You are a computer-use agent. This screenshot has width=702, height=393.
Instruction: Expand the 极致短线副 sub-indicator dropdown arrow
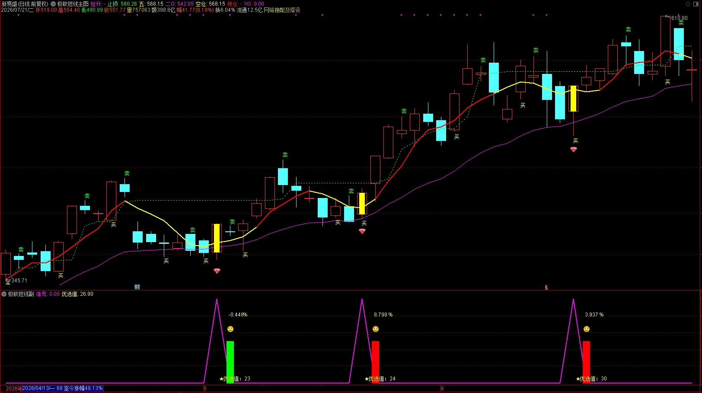(4, 294)
